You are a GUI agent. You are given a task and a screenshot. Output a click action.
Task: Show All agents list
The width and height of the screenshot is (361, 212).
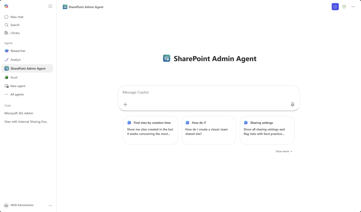click(x=27, y=95)
